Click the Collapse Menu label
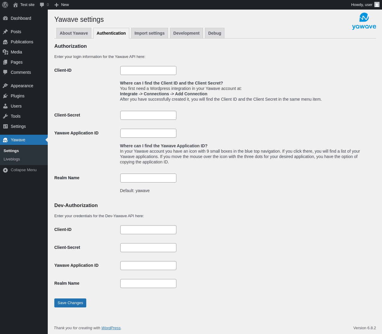Screen dimensions: 382x334 click(x=24, y=170)
